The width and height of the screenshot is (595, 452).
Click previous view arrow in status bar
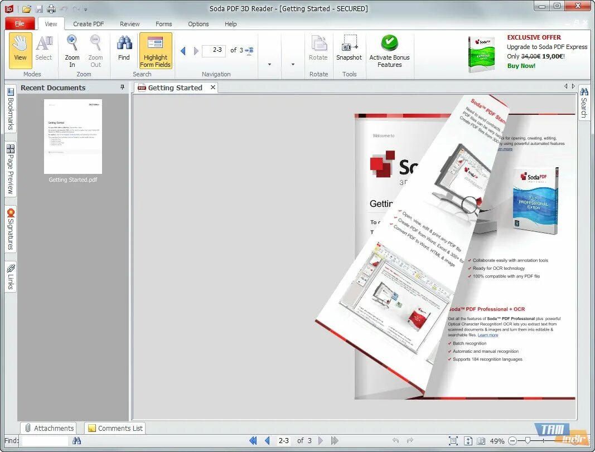click(395, 441)
